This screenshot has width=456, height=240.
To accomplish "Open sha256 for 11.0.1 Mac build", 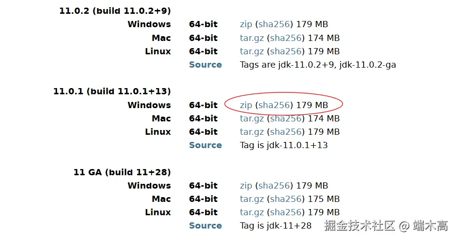I will [286, 119].
